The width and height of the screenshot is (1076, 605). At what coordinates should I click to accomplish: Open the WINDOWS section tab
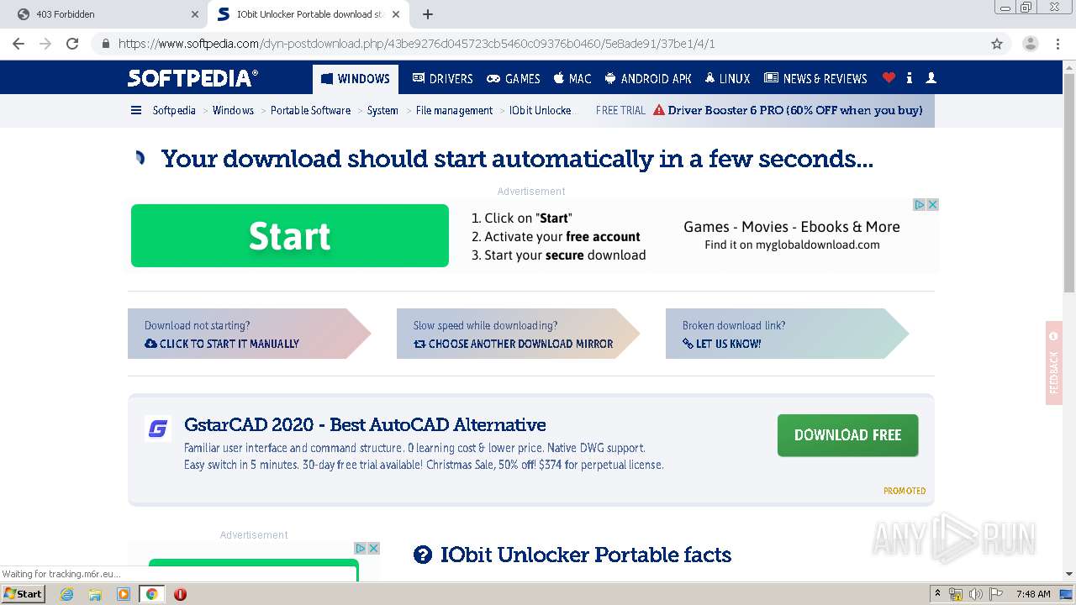(356, 79)
